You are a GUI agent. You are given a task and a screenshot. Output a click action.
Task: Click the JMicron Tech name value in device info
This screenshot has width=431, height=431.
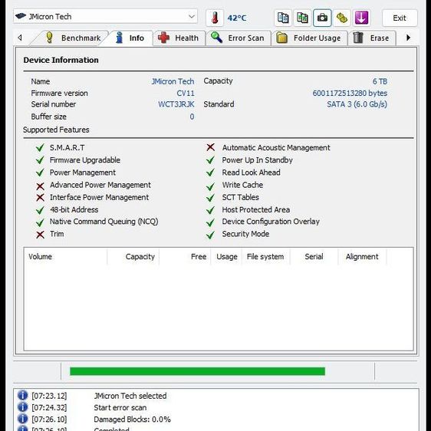(x=173, y=81)
